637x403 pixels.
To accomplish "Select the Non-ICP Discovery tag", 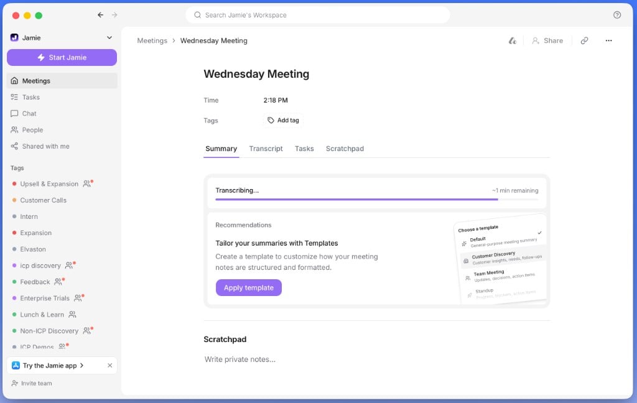I will coord(49,331).
